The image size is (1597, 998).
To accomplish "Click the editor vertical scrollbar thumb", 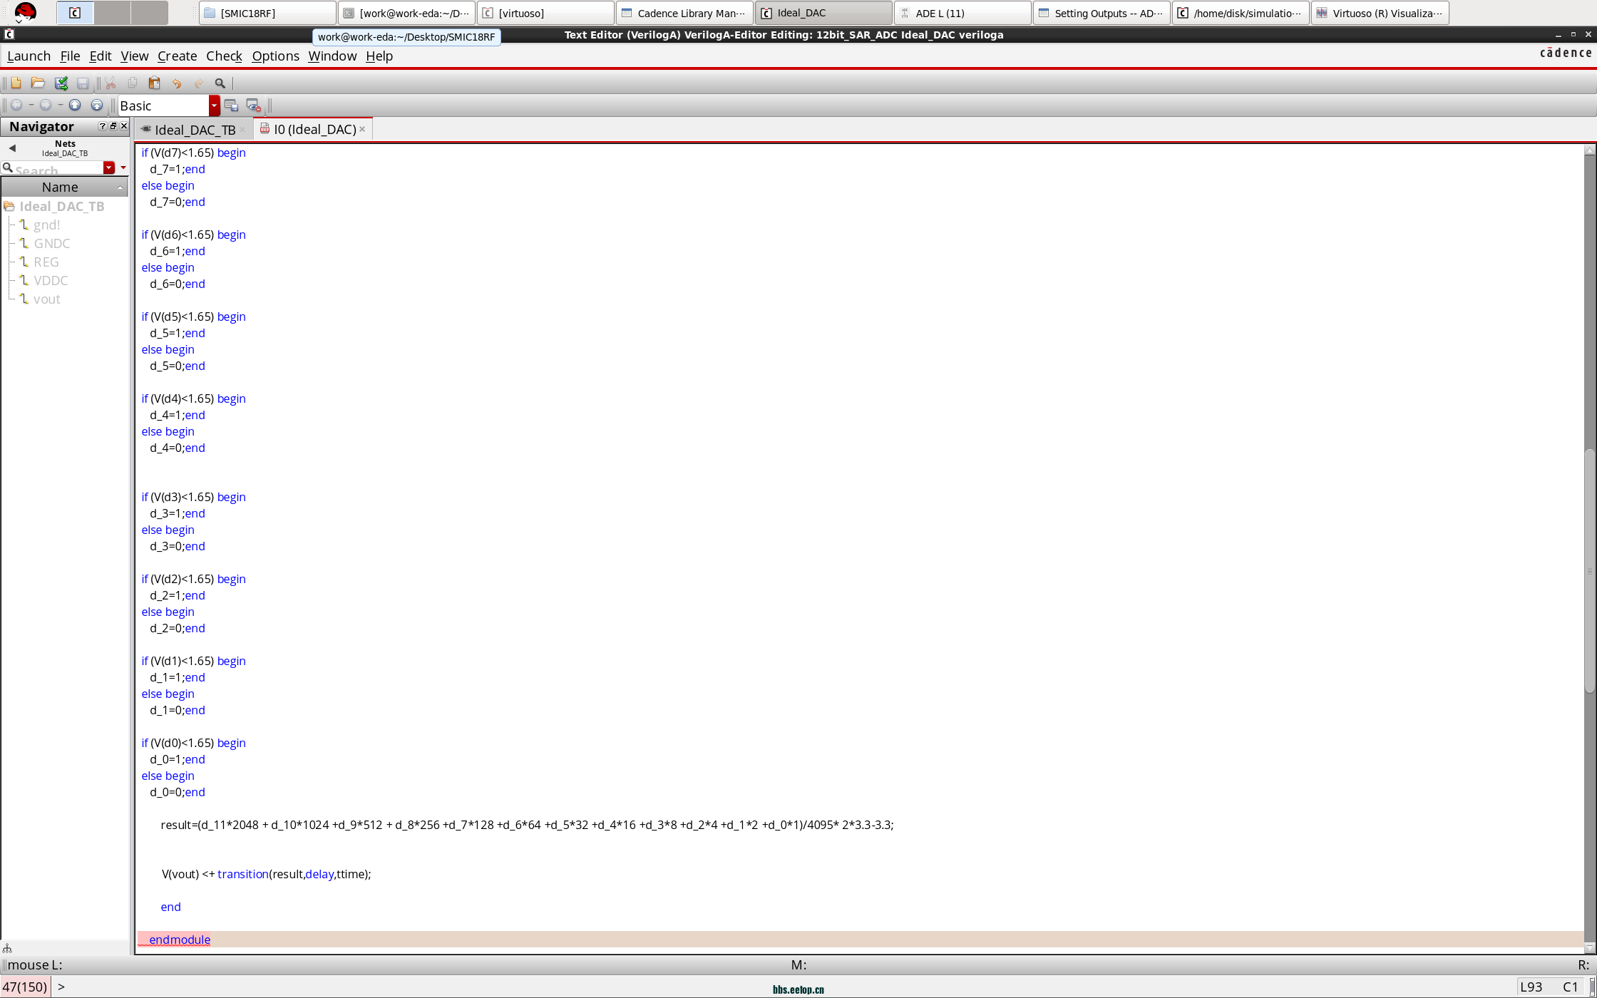I will point(1590,570).
